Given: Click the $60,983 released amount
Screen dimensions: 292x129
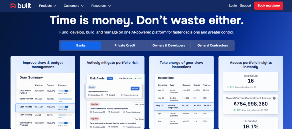Looking at the screenshot, I should [186, 113].
